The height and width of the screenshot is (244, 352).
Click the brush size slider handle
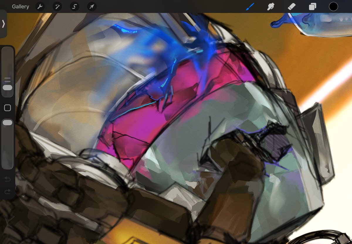pos(8,88)
